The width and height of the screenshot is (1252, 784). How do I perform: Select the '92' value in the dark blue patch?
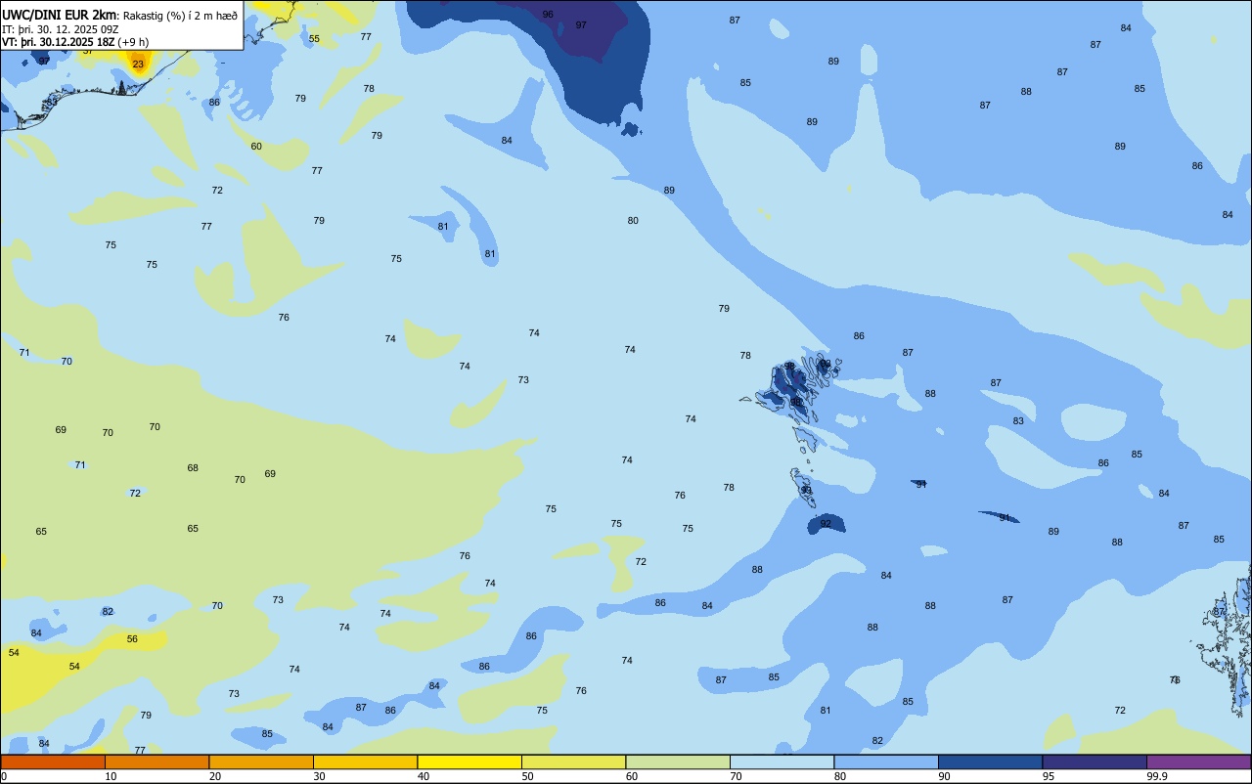pyautogui.click(x=826, y=524)
